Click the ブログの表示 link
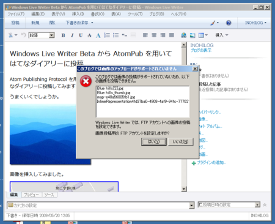Image resolution: width=275 pixels, height=224 pixels. [x=201, y=50]
